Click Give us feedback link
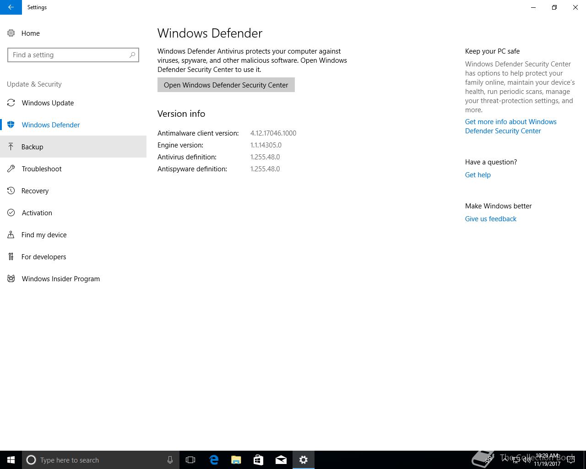586x469 pixels. click(491, 219)
